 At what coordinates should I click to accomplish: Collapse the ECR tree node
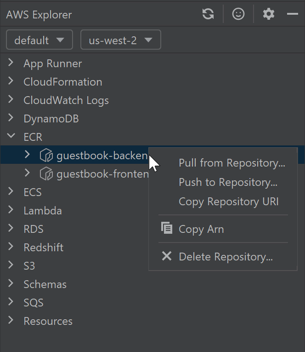tap(11, 137)
